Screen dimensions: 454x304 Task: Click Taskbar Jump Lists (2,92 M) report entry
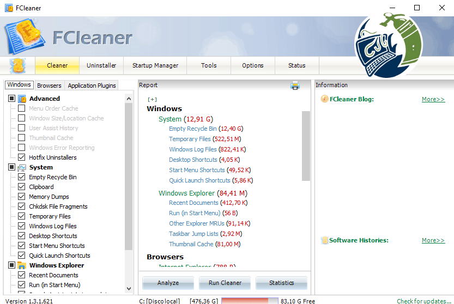tap(205, 234)
